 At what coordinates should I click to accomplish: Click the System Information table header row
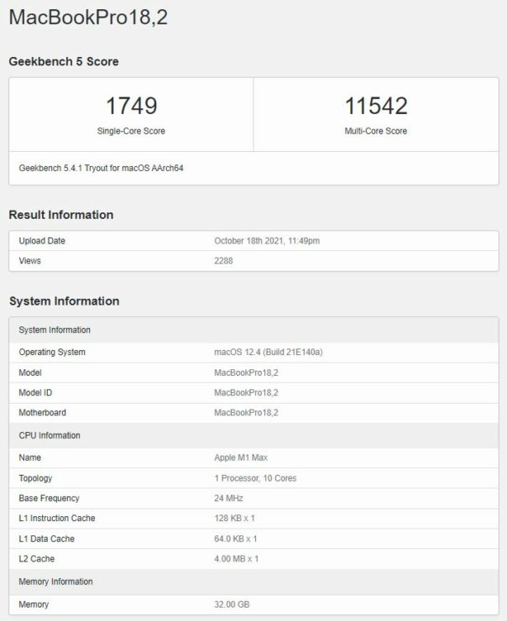click(x=253, y=330)
